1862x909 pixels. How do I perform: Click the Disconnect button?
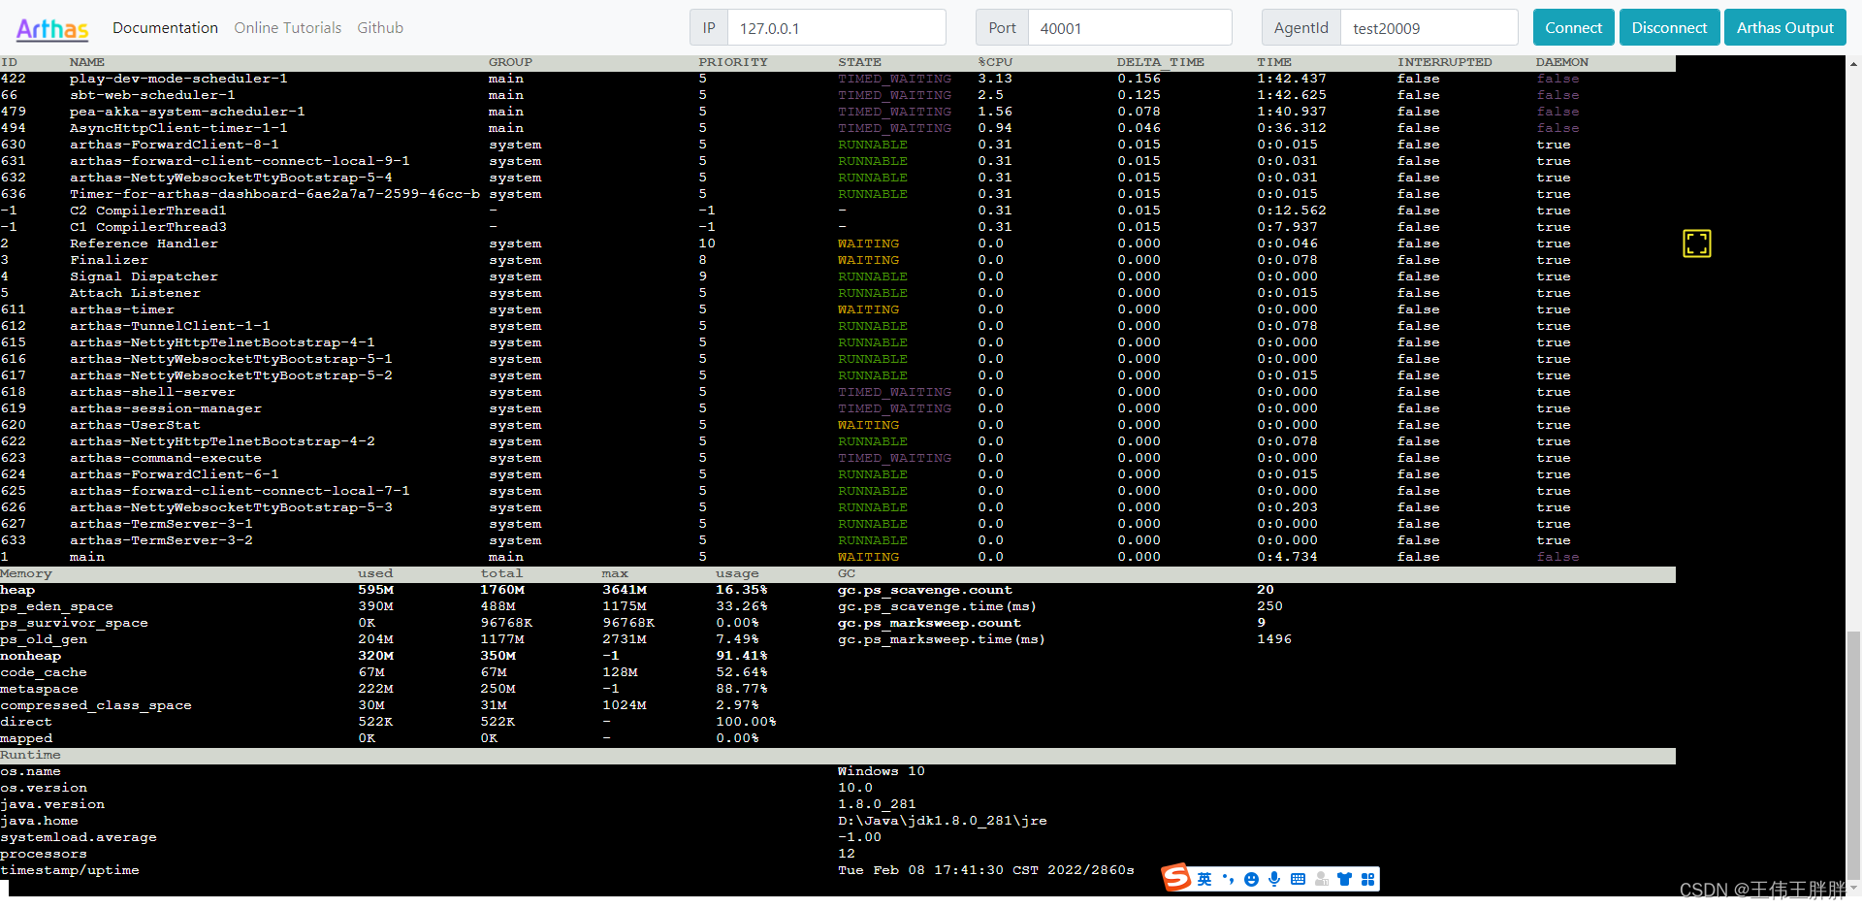click(1669, 27)
